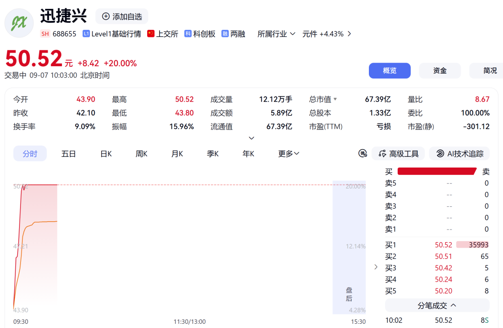This screenshot has height=328, width=503.
Task: Click the China flag 上交所 icon
Action: 151,34
